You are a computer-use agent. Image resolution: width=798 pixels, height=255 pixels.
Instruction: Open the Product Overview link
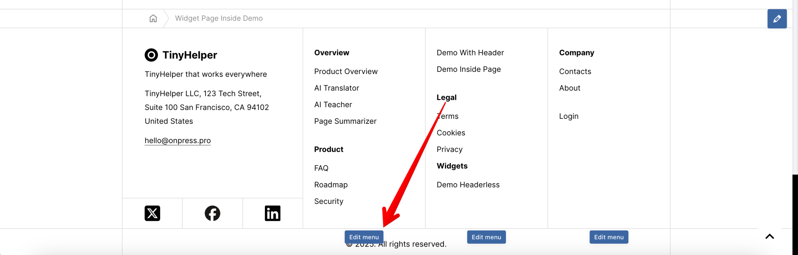(346, 72)
